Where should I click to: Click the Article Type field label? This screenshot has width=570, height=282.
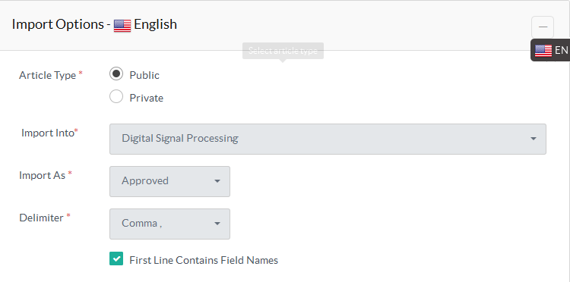click(48, 75)
